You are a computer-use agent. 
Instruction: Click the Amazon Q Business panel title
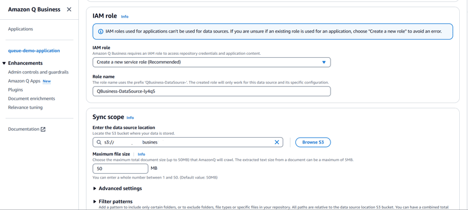[34, 9]
